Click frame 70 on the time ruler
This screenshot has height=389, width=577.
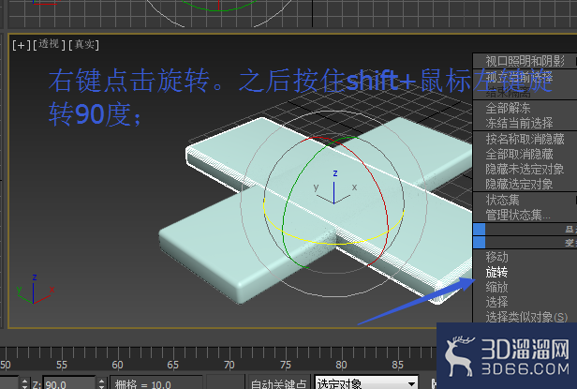pyautogui.click(x=229, y=365)
